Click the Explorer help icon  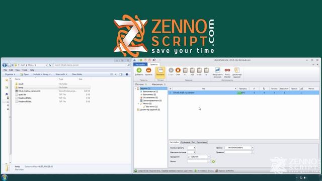pyautogui.click(x=127, y=74)
